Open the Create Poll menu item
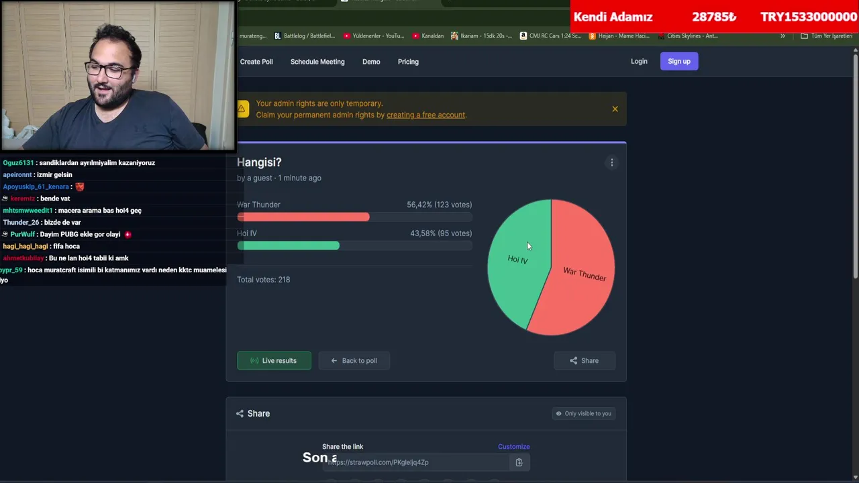This screenshot has width=859, height=483. click(256, 62)
